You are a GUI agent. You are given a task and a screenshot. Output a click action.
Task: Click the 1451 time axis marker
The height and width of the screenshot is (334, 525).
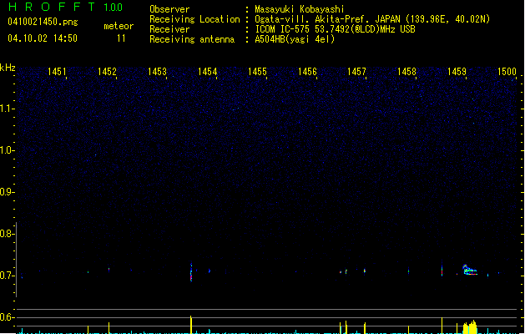57,72
